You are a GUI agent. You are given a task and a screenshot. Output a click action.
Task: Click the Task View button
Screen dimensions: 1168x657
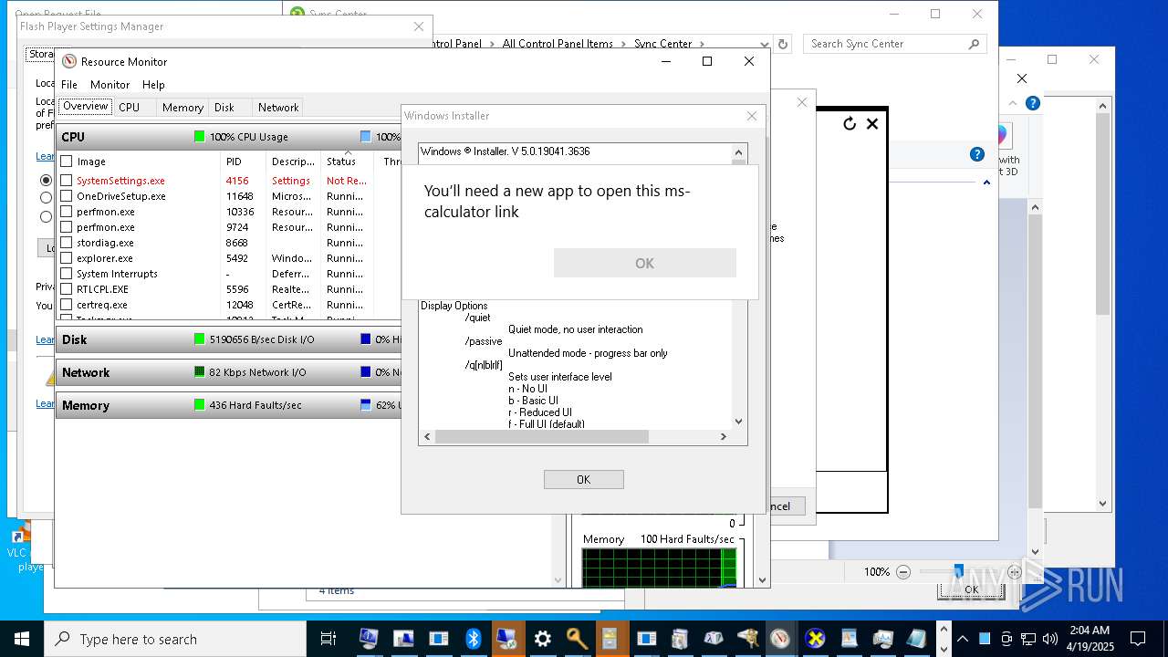click(328, 639)
